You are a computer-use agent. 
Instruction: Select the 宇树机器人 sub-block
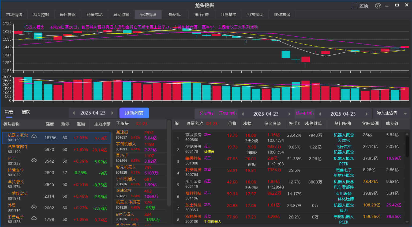point(141,147)
